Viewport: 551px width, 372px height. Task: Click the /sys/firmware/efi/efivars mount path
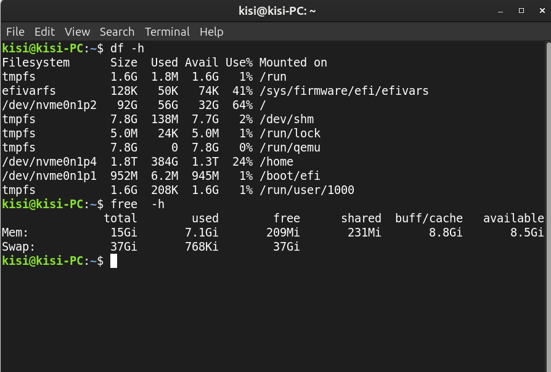tap(344, 91)
